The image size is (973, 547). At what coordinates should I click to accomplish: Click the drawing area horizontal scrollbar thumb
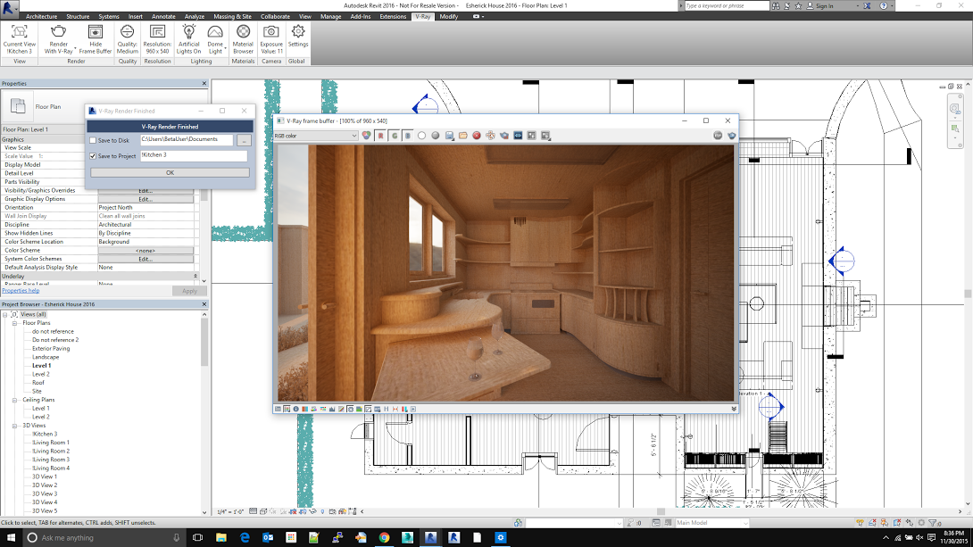click(x=661, y=511)
